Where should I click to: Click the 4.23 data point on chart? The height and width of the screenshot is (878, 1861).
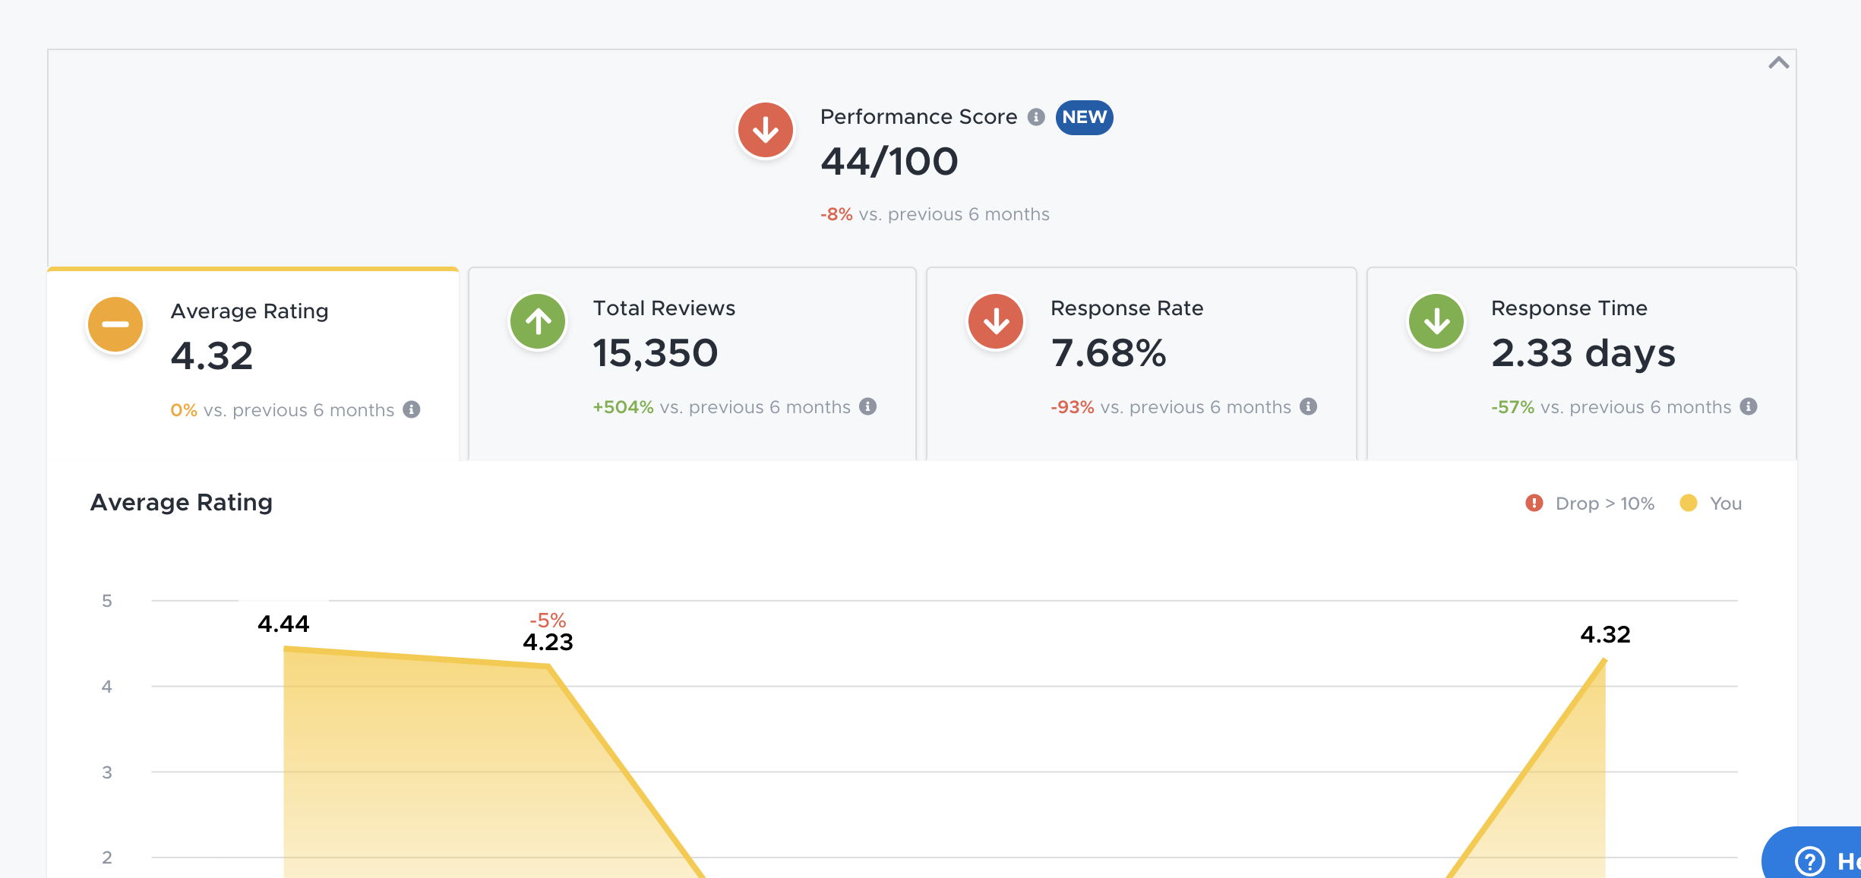click(548, 665)
